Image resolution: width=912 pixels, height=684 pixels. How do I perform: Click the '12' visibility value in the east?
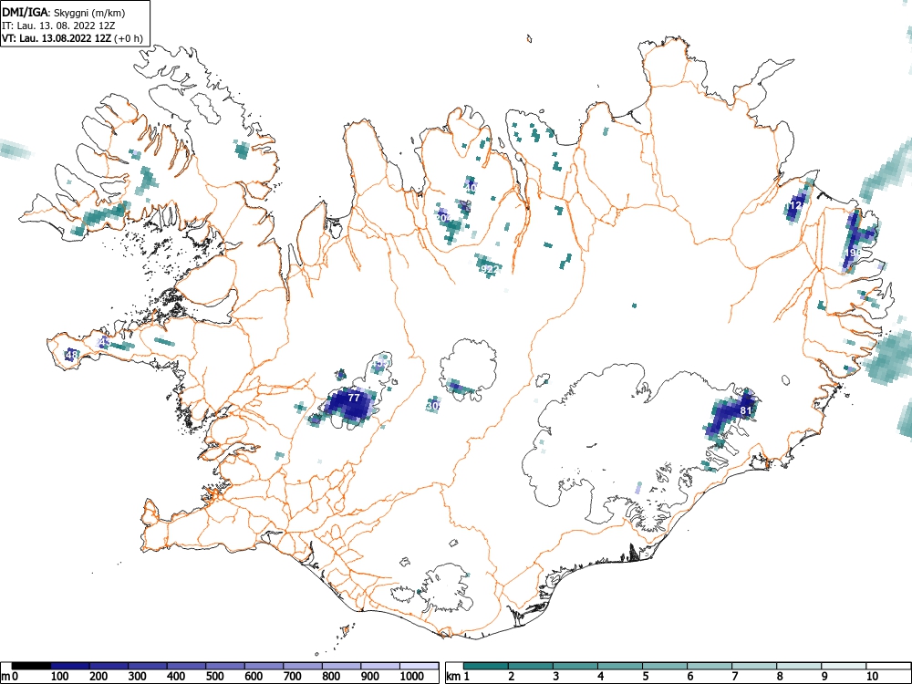click(797, 205)
